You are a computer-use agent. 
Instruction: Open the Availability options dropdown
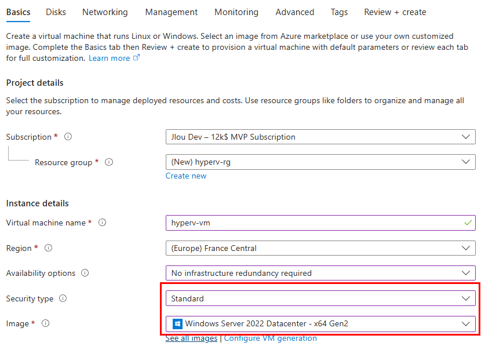pyautogui.click(x=320, y=273)
